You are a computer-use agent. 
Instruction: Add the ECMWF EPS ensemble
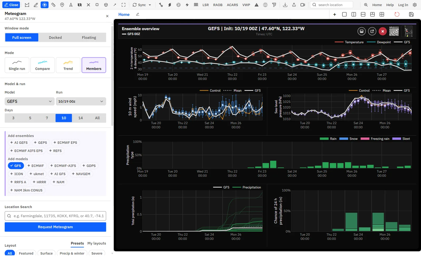[65, 143]
